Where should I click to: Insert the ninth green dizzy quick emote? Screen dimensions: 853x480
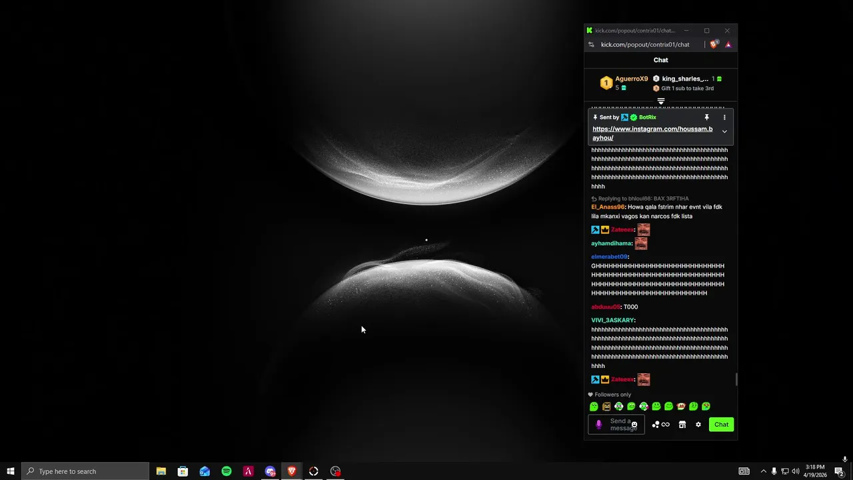tap(694, 407)
